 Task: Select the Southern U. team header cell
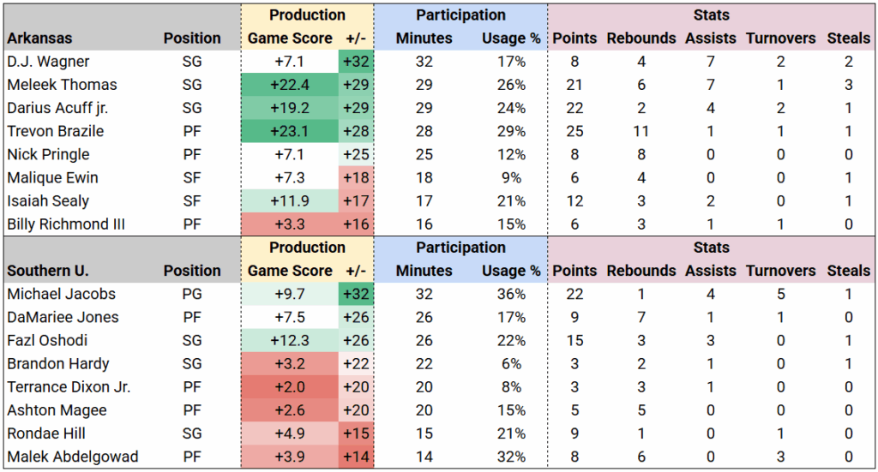coord(48,271)
